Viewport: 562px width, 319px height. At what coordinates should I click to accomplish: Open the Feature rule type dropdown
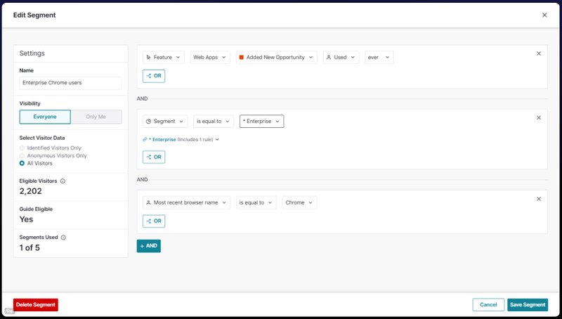[x=164, y=58]
